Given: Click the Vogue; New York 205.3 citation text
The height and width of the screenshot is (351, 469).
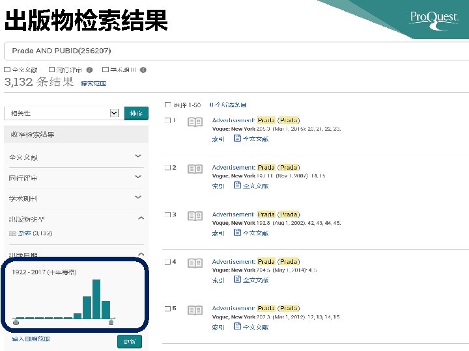Looking at the screenshot, I should click(276, 129).
